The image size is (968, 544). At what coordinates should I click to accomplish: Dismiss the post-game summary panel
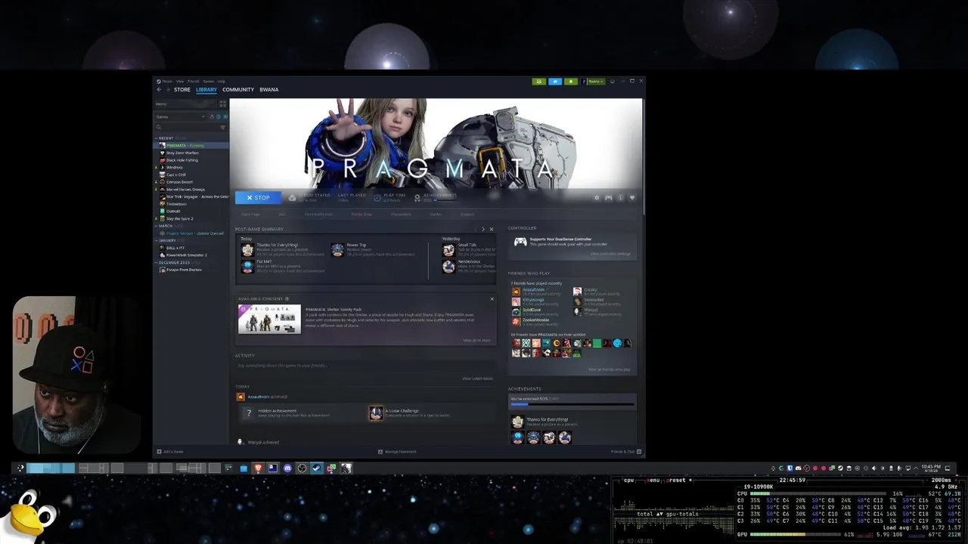[492, 229]
